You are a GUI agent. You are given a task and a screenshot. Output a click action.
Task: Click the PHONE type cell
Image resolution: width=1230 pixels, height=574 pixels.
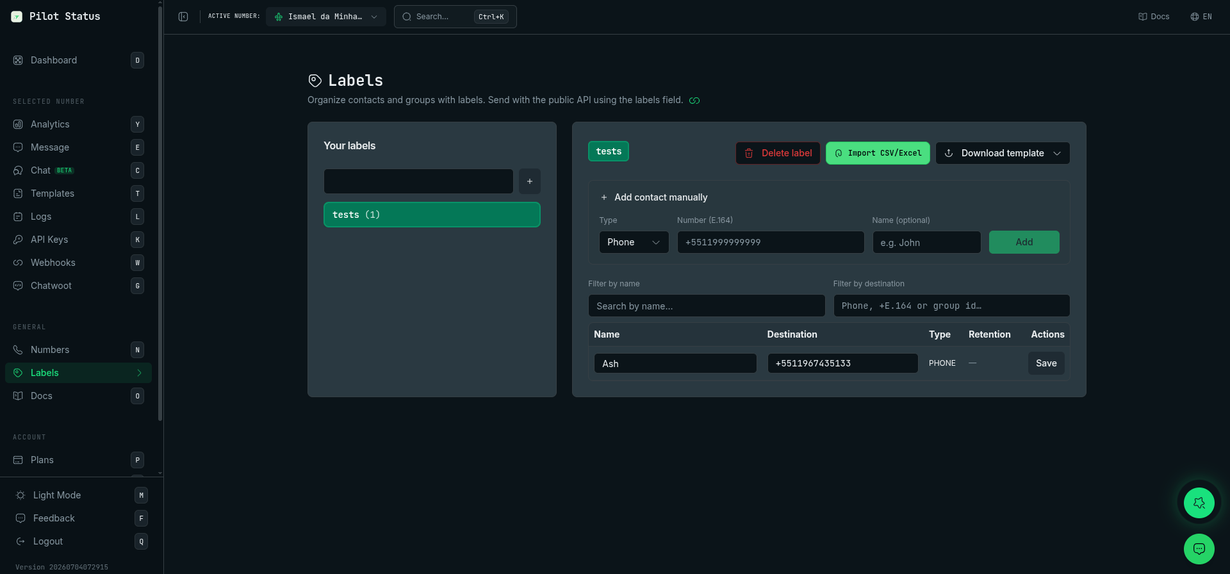click(x=942, y=363)
